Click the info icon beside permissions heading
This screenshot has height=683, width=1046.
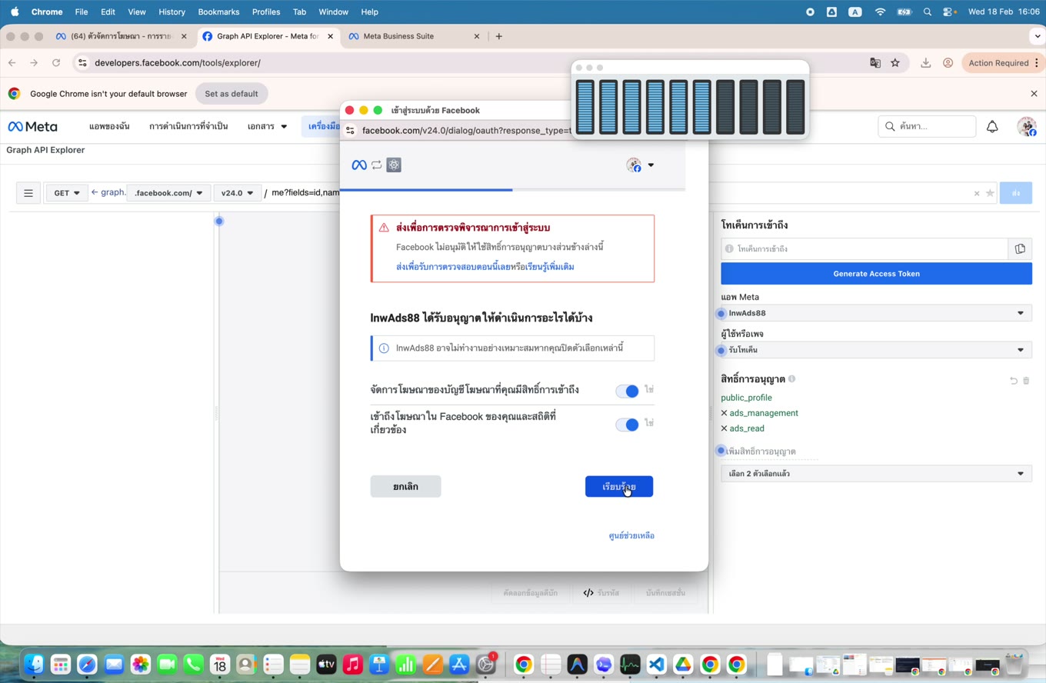pos(792,378)
